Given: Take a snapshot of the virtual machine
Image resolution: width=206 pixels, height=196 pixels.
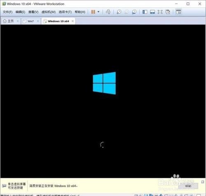Looking at the screenshot, I should click(x=119, y=12).
